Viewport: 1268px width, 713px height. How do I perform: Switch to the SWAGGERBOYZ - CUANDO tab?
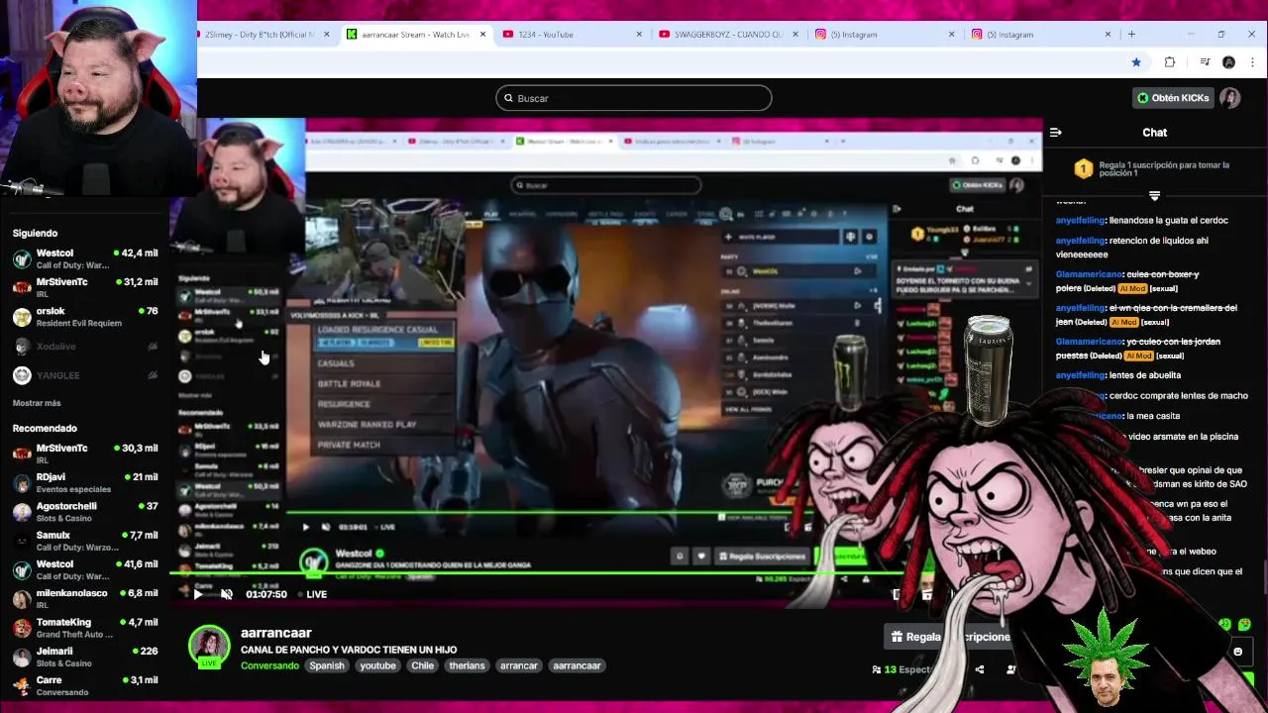[x=728, y=34]
